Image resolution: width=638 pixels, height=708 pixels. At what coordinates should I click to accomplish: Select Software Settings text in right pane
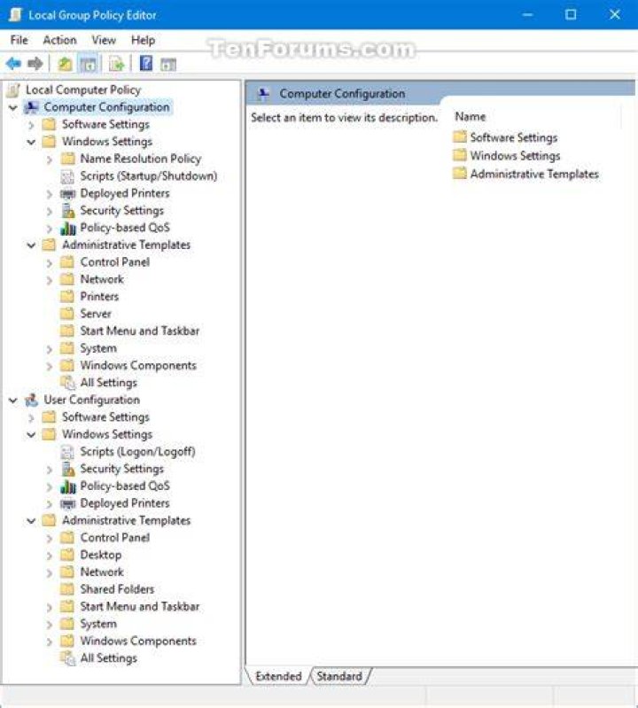[514, 137]
